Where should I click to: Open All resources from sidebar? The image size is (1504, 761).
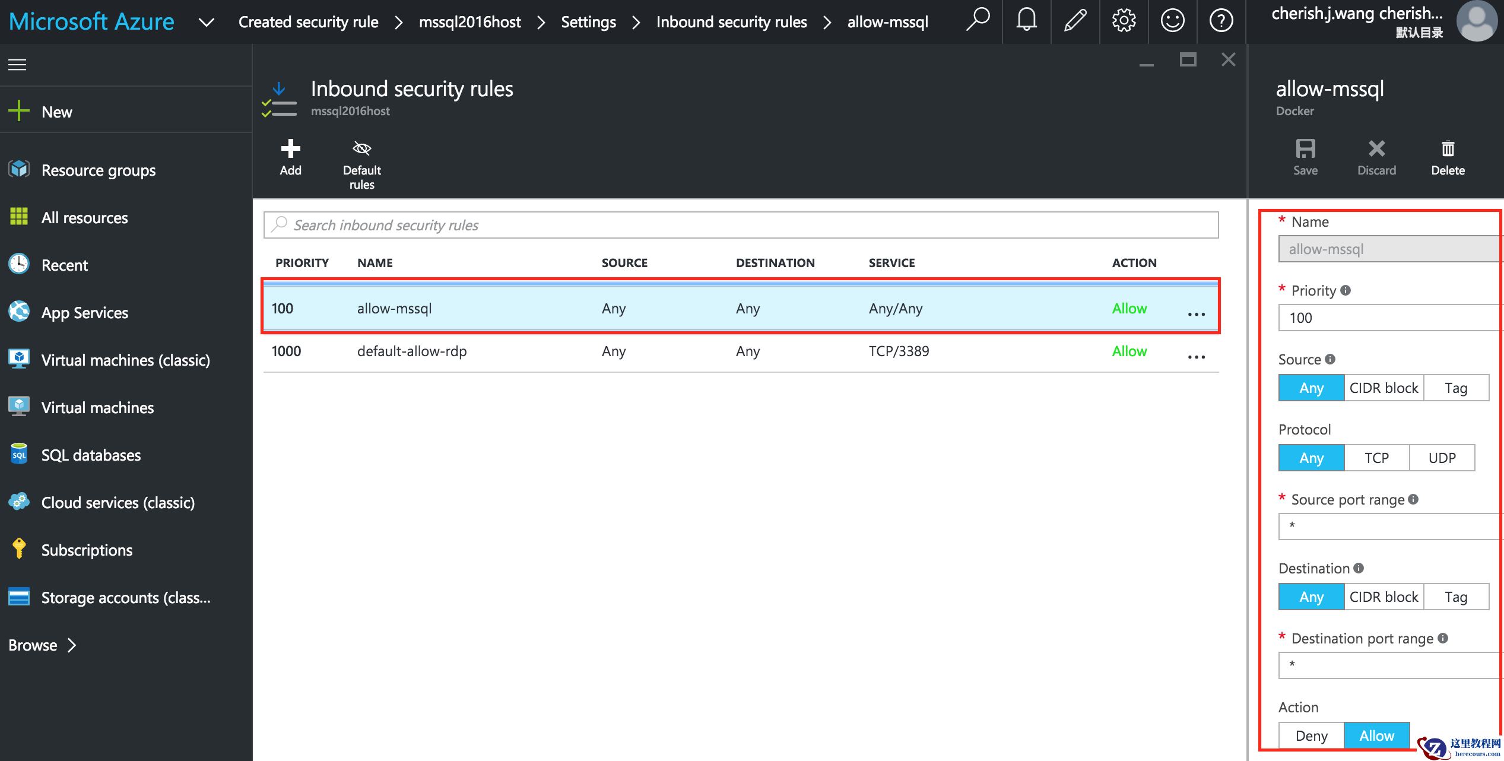pyautogui.click(x=84, y=218)
